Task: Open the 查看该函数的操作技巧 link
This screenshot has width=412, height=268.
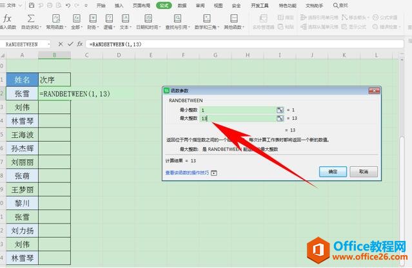Action: point(187,173)
